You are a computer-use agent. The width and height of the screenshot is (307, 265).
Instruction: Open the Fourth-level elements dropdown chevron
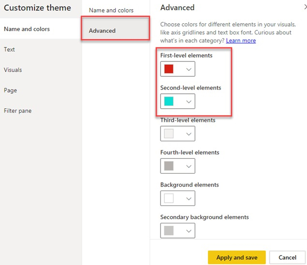(x=189, y=166)
